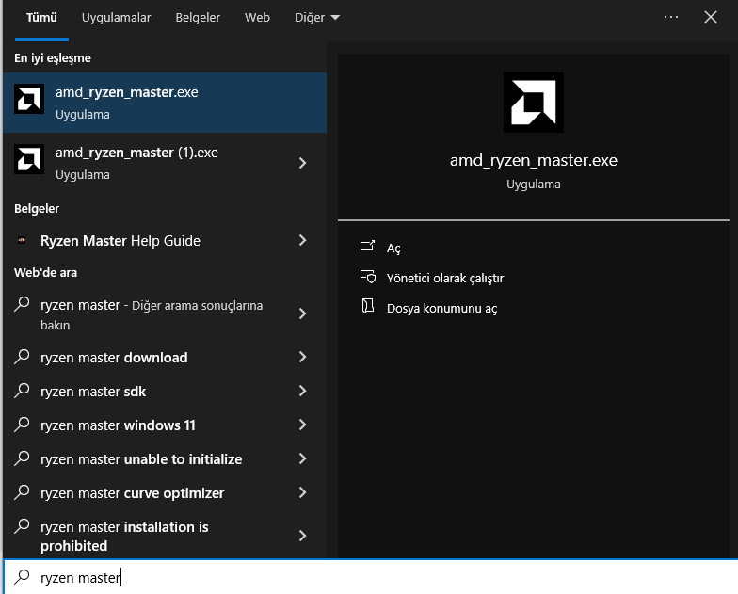Select the ryzen master windows 11 suggestion
The height and width of the screenshot is (594, 738).
click(x=118, y=425)
